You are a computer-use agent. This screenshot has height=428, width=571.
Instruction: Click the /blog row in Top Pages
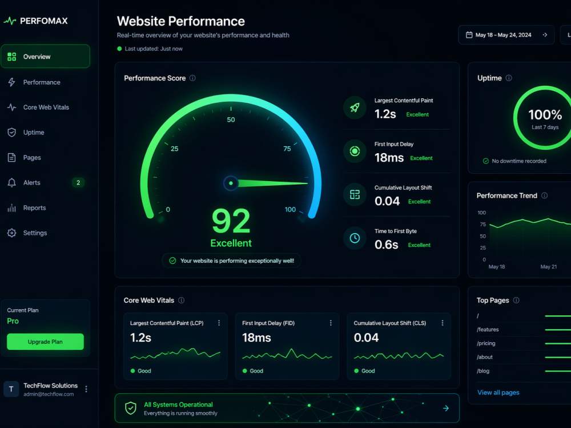pyautogui.click(x=524, y=371)
